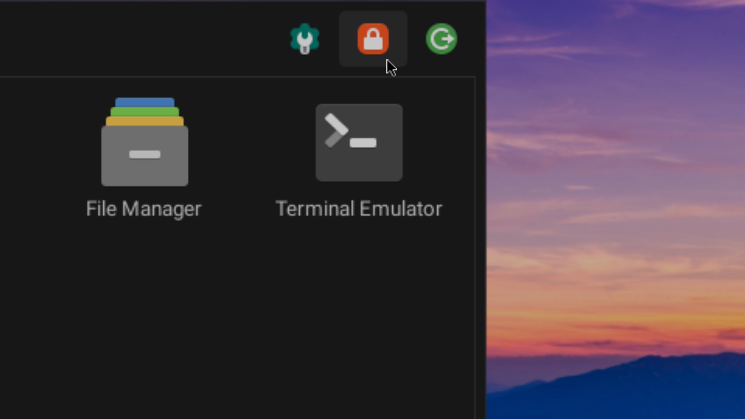The image size is (745, 419).
Task: Select the Settings entry in the action row
Action: 305,38
